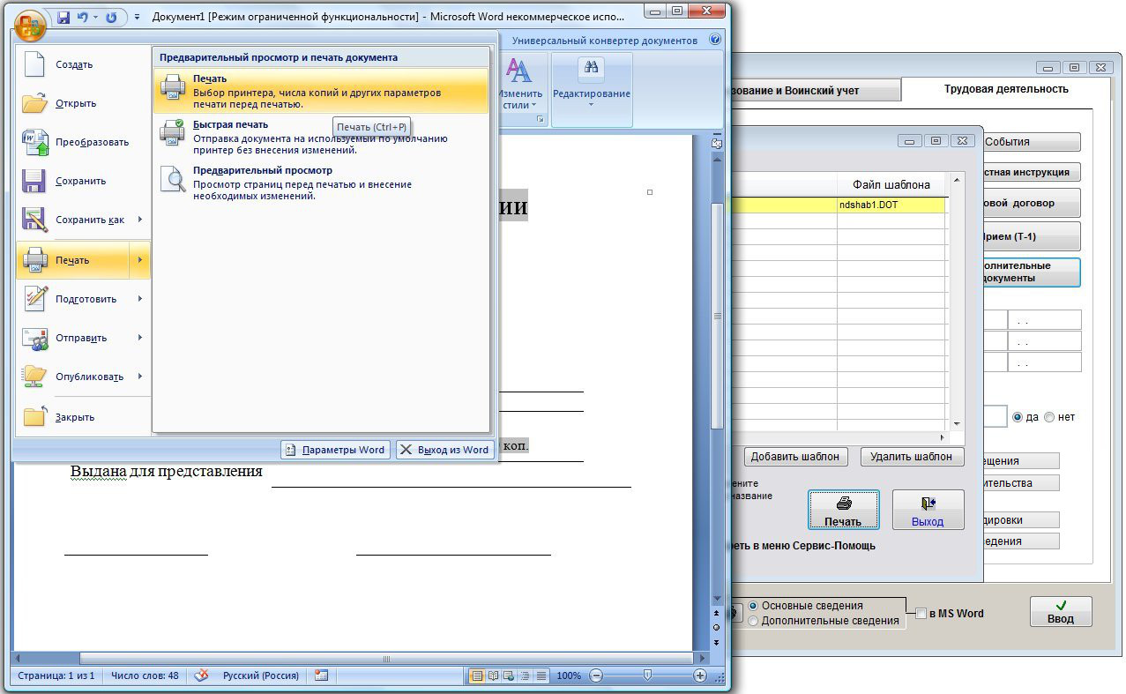Viewport: 1126px width, 694px height.
Task: Open the Styles dialog launcher icon
Action: 541,119
